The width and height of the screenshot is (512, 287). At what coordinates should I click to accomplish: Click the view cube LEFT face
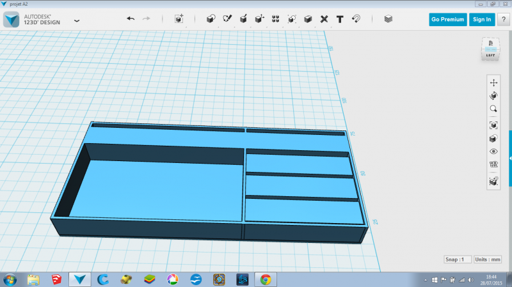coord(490,56)
